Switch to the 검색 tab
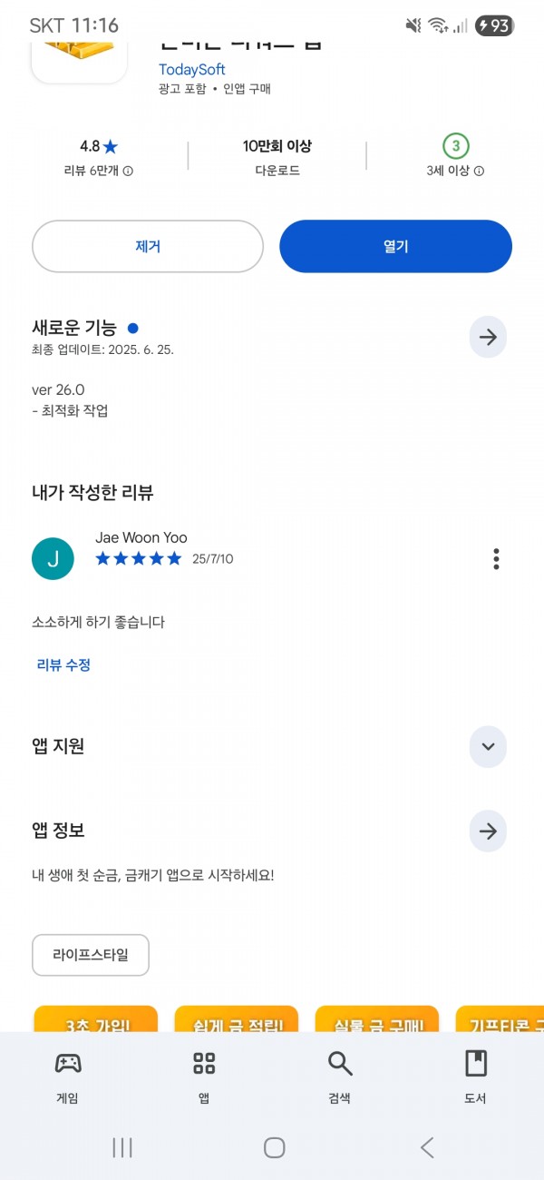544x1180 pixels. (340, 1077)
